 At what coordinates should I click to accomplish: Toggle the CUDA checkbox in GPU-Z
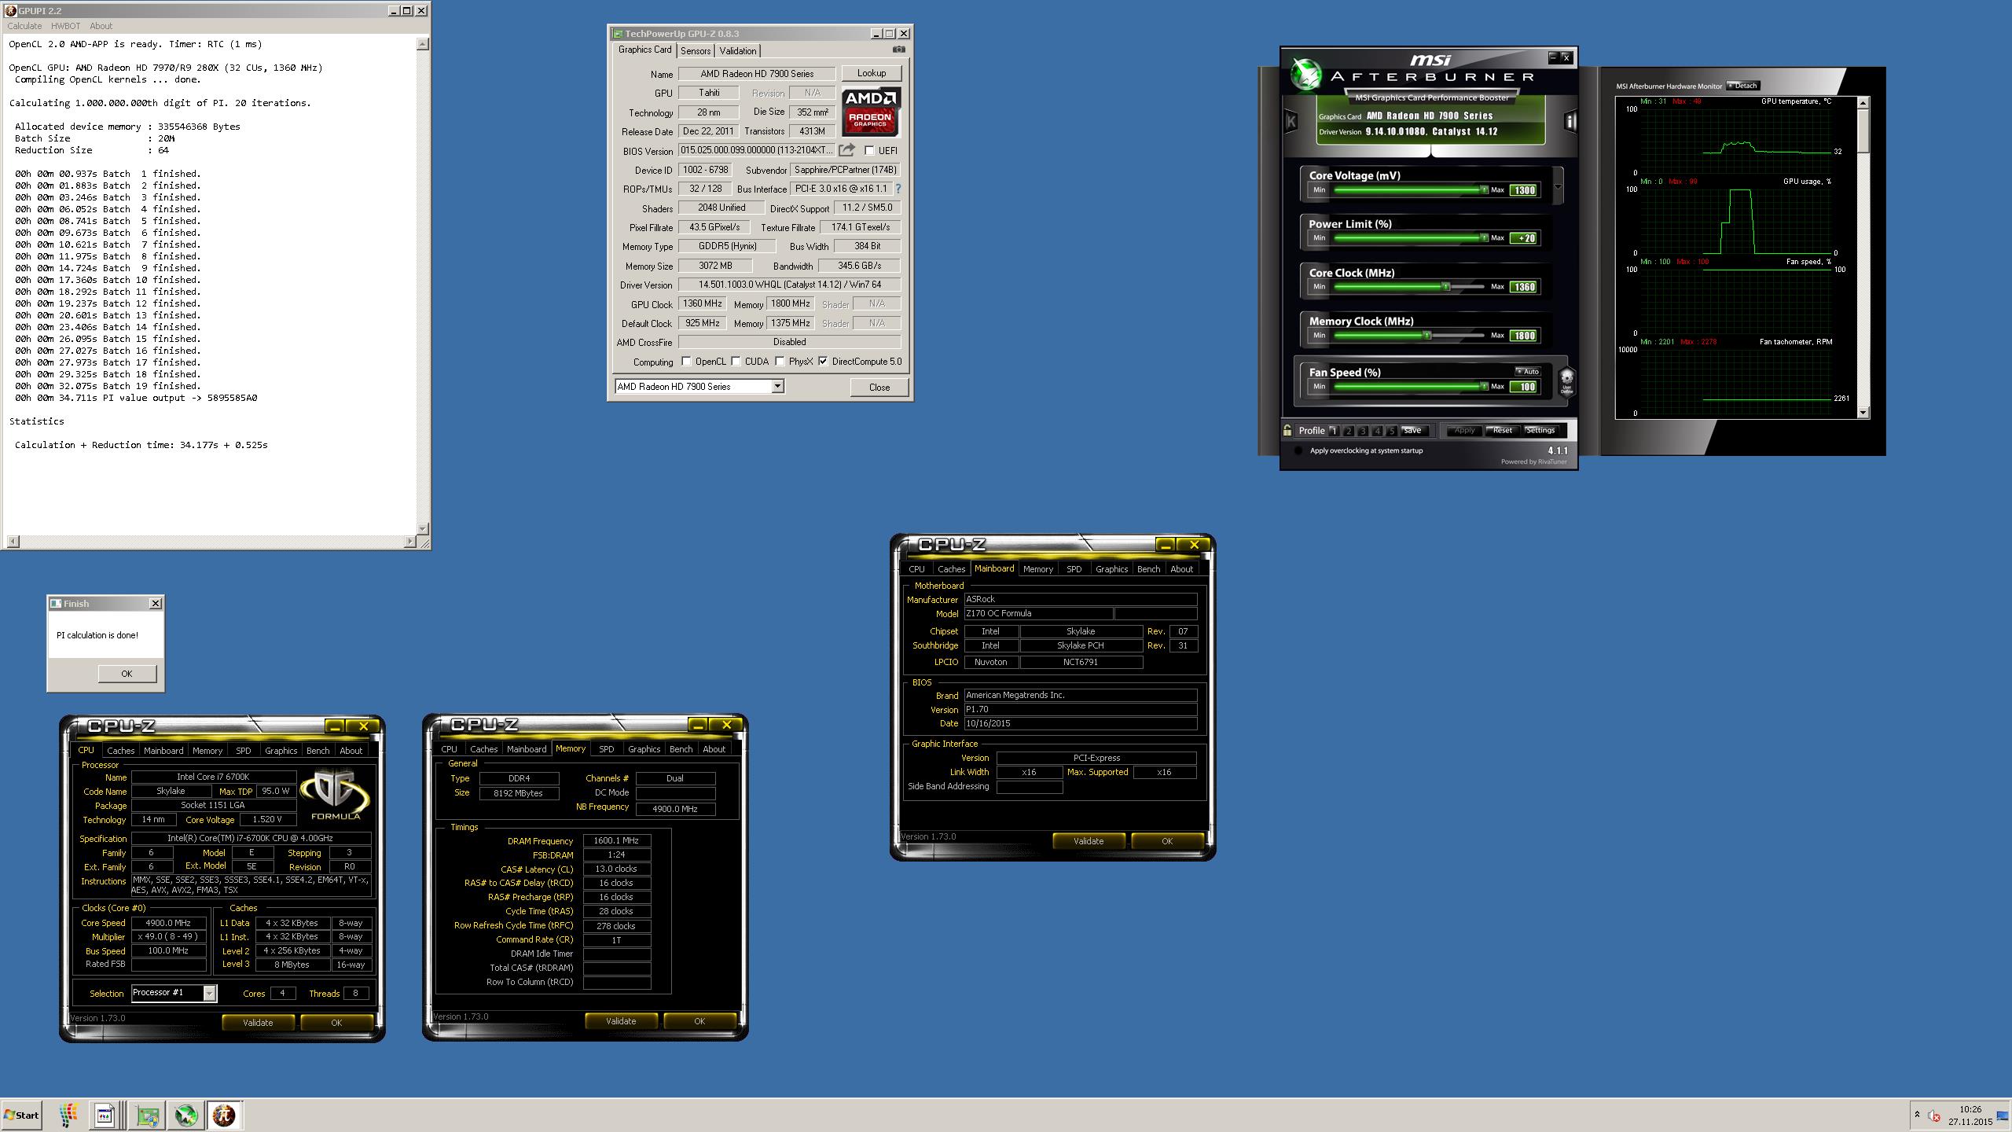tap(736, 362)
